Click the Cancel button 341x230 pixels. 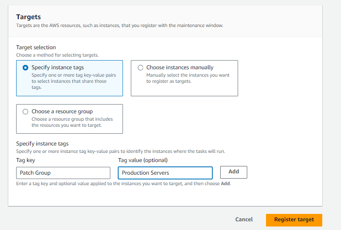244,220
